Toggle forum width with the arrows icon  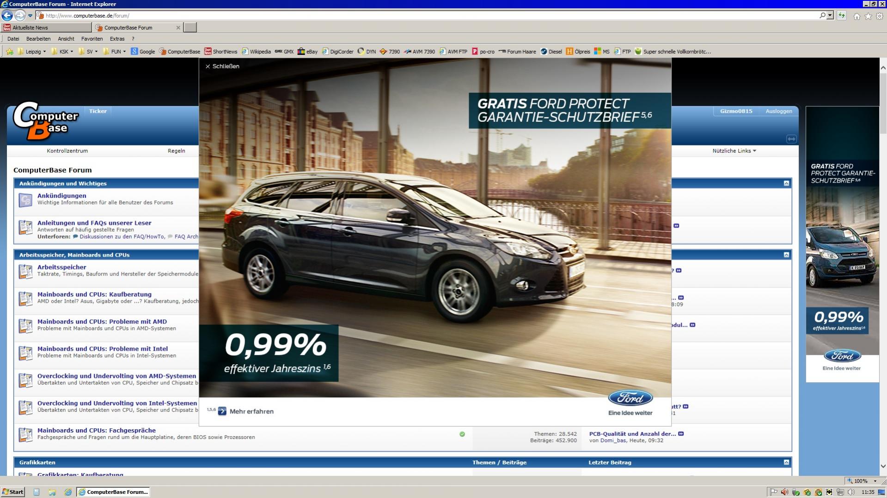coord(791,139)
